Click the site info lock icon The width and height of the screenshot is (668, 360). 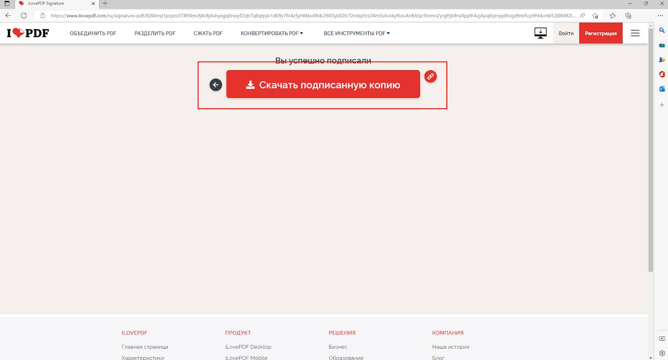click(x=42, y=16)
